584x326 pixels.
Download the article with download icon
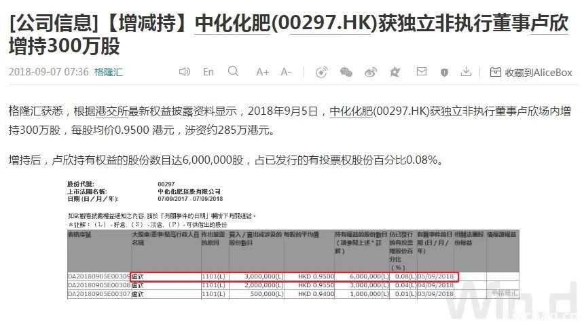[466, 71]
